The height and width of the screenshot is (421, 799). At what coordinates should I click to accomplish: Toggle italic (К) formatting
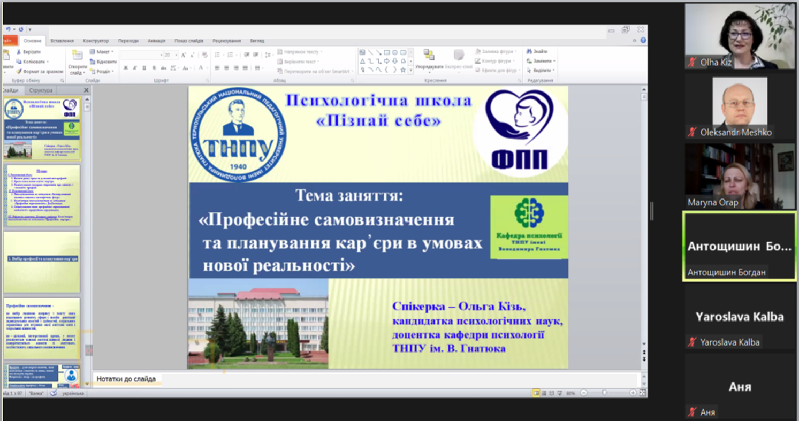click(134, 68)
